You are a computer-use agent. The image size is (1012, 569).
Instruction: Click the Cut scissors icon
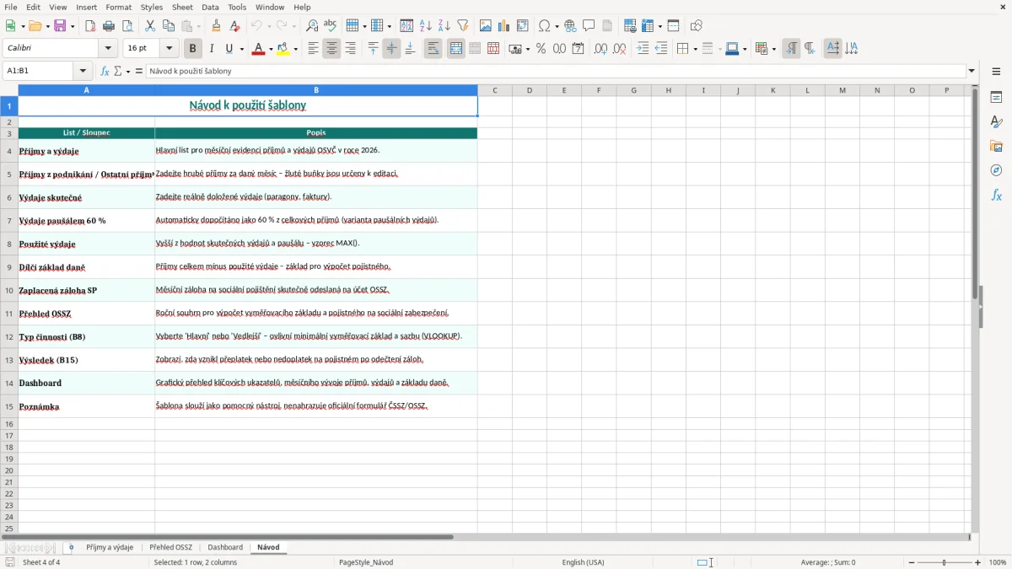coord(150,26)
